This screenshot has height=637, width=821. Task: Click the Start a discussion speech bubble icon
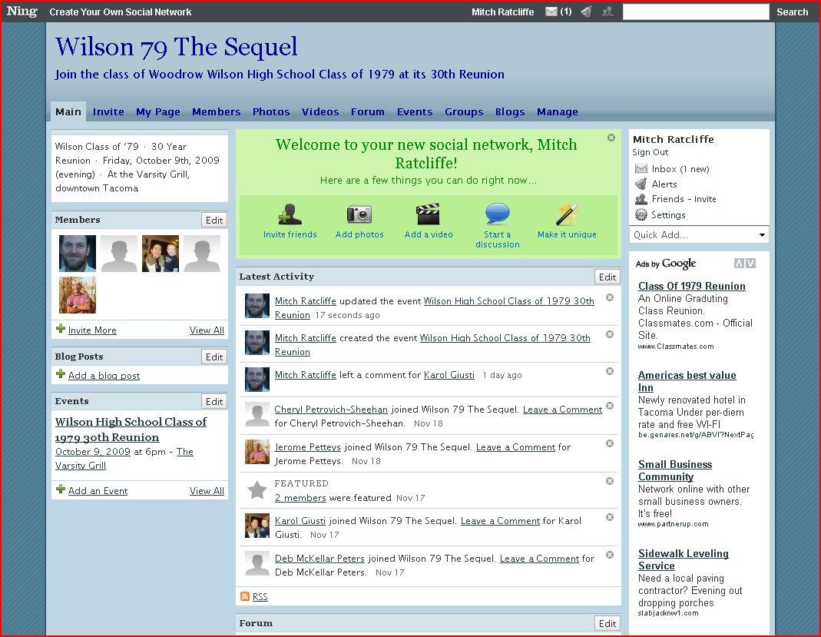(x=498, y=214)
